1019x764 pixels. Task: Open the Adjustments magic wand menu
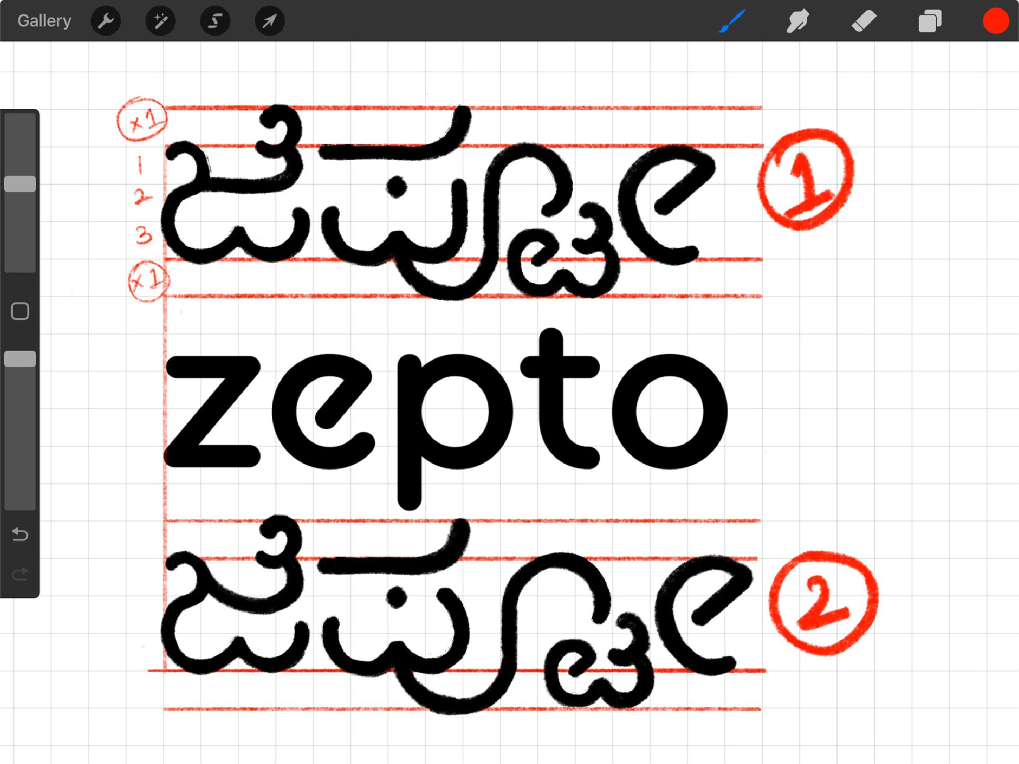tap(160, 21)
